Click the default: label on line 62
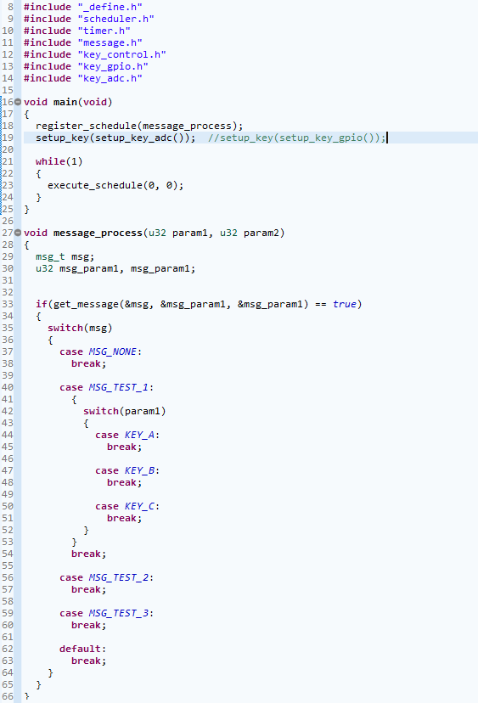The width and height of the screenshot is (478, 703). click(83, 649)
